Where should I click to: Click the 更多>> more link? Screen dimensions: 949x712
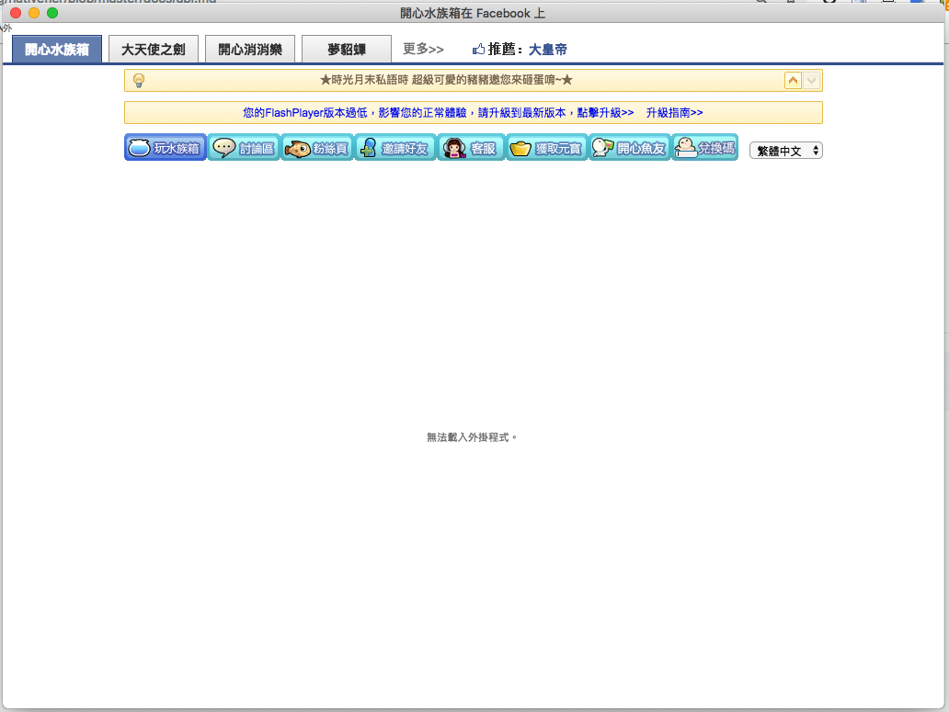[x=423, y=49]
